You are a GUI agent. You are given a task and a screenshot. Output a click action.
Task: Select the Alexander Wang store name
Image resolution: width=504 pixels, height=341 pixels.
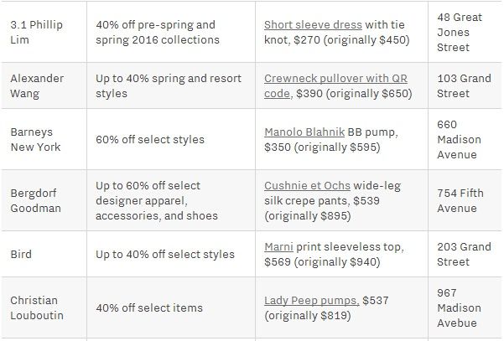click(x=37, y=85)
